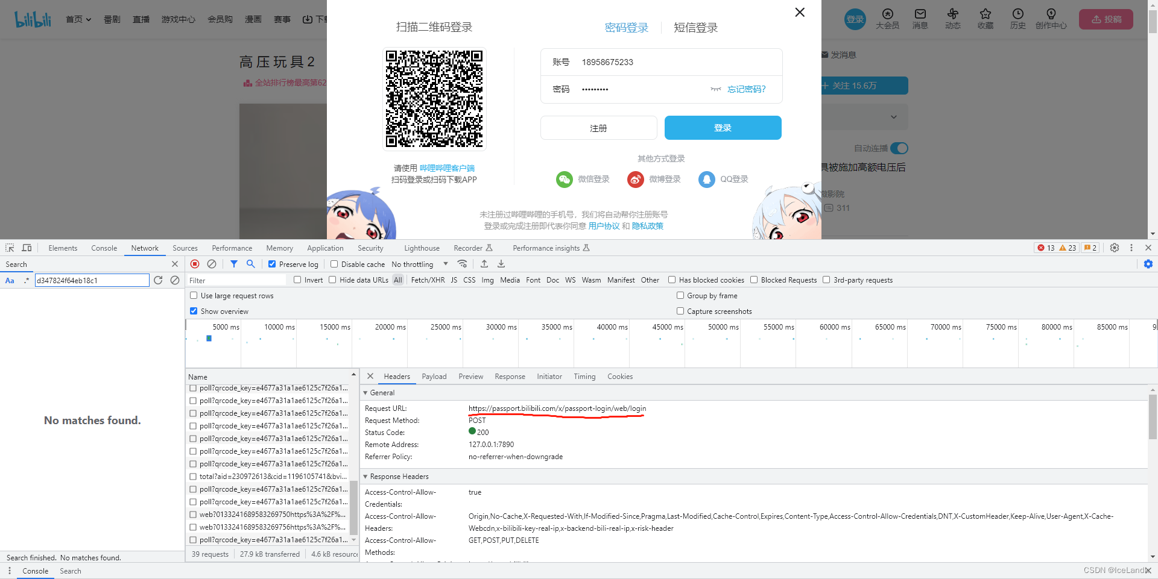Collapse the General request section

pyautogui.click(x=365, y=392)
